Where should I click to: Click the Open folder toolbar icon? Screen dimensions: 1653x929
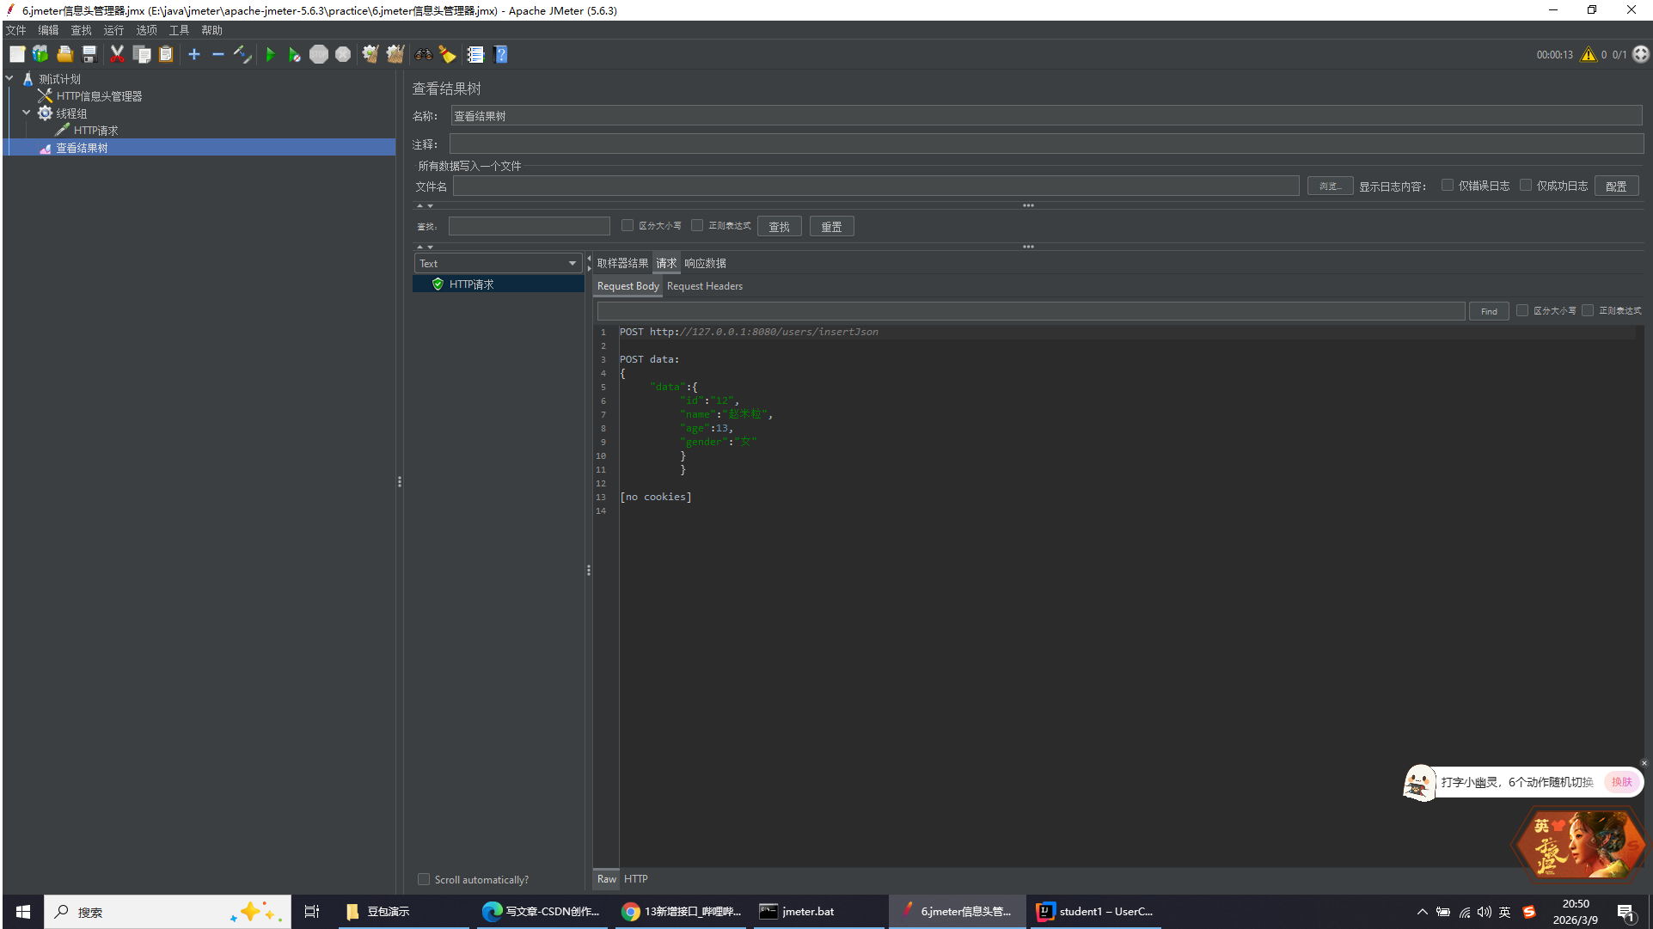click(x=64, y=54)
